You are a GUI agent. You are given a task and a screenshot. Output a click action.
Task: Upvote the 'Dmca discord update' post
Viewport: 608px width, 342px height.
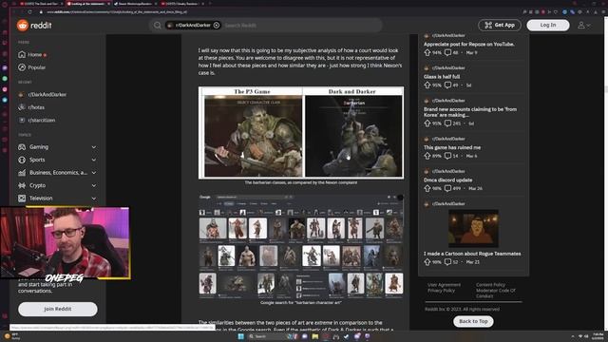click(427, 188)
